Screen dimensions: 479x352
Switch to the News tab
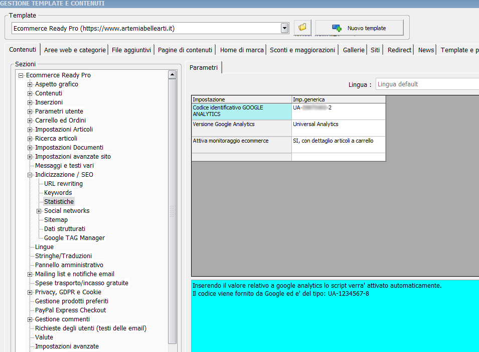pyautogui.click(x=426, y=50)
